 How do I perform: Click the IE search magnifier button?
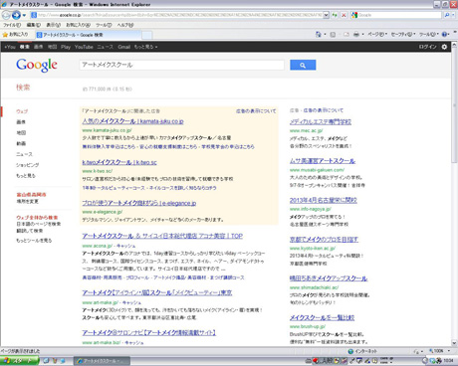point(447,15)
